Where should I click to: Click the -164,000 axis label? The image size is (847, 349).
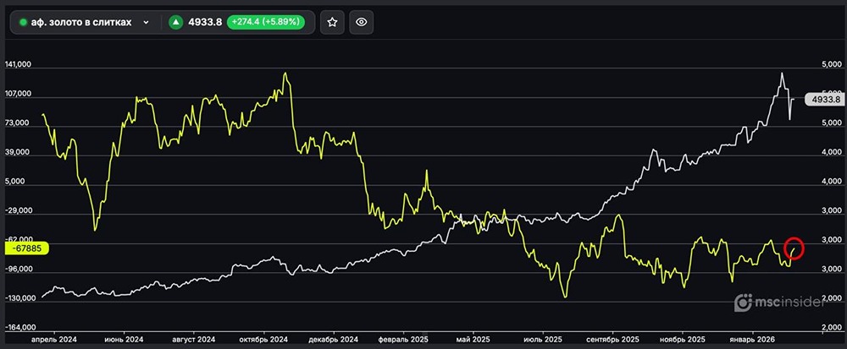[19, 328]
